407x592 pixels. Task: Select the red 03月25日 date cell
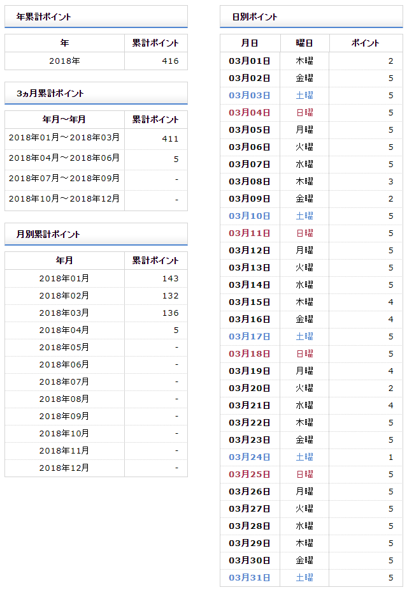coord(250,475)
